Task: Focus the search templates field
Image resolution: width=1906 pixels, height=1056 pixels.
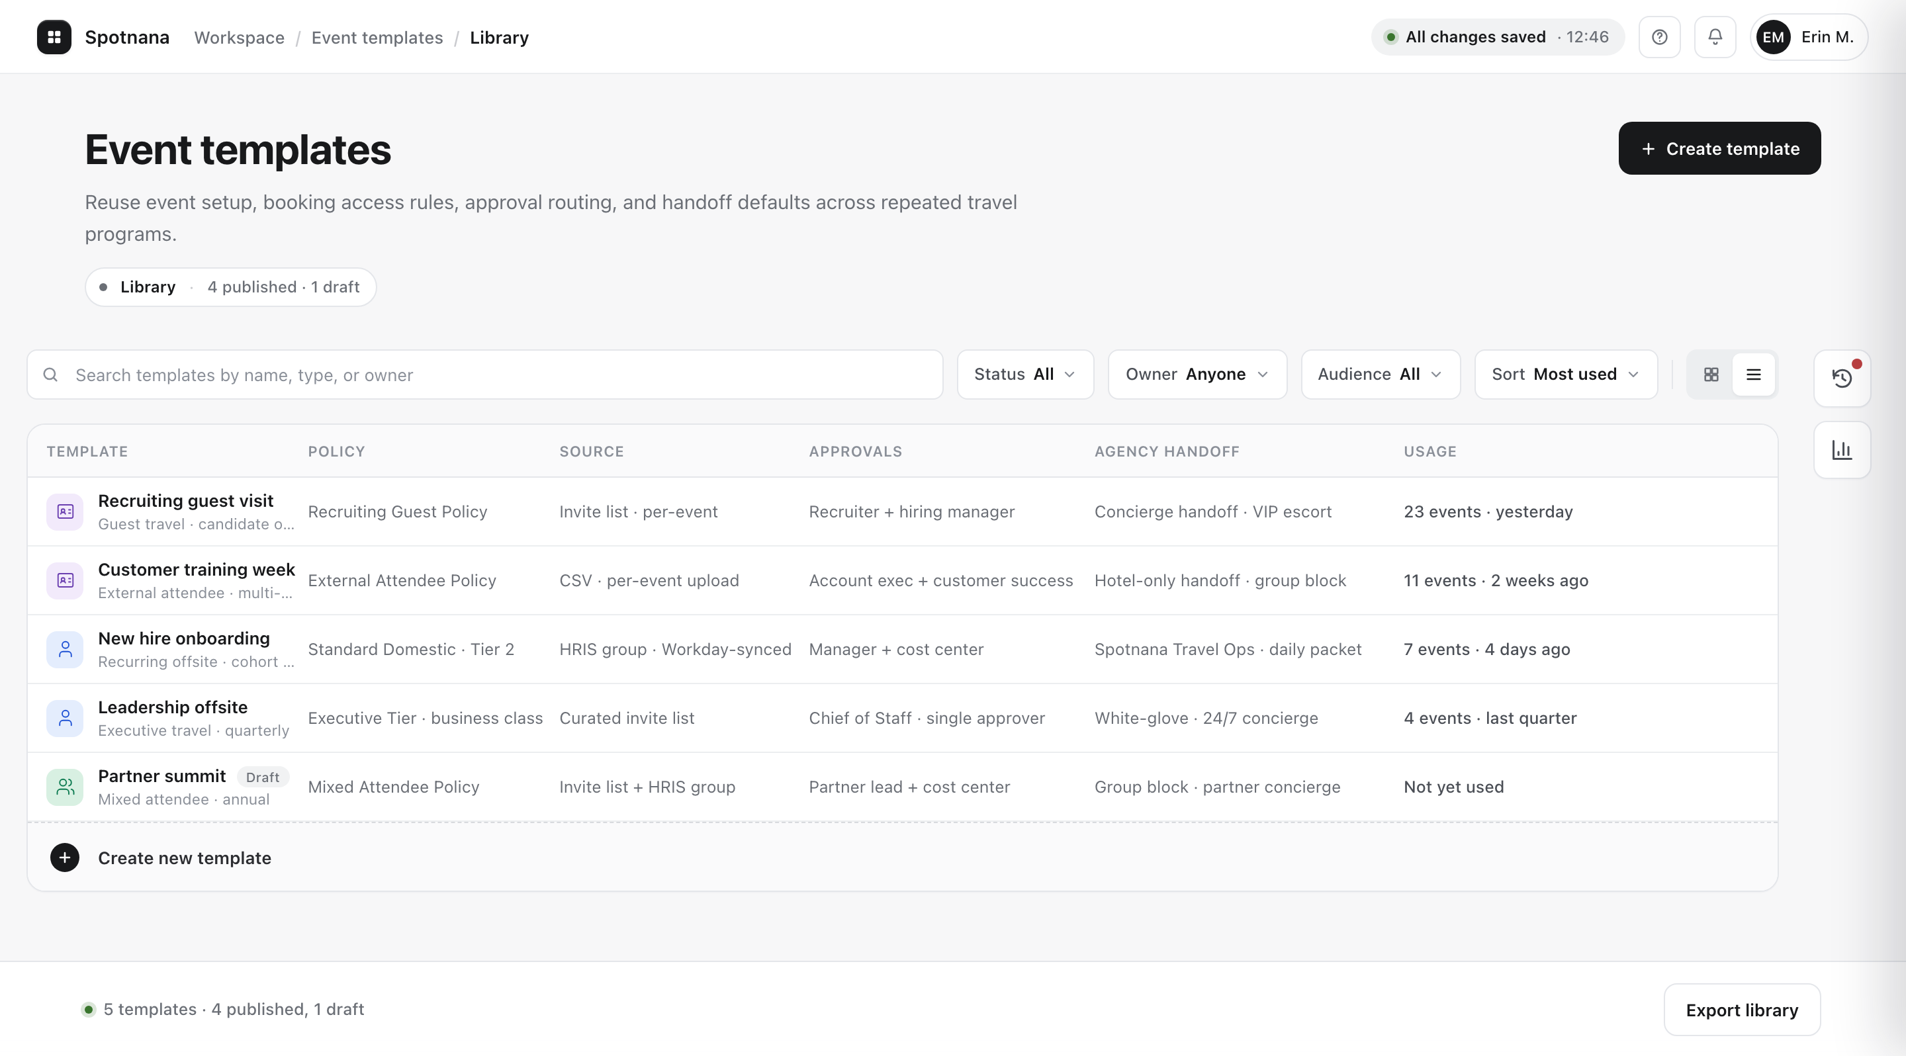Action: 485,375
